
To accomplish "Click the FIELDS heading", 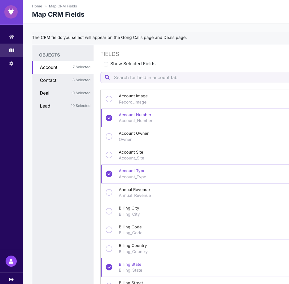I will click(x=110, y=54).
